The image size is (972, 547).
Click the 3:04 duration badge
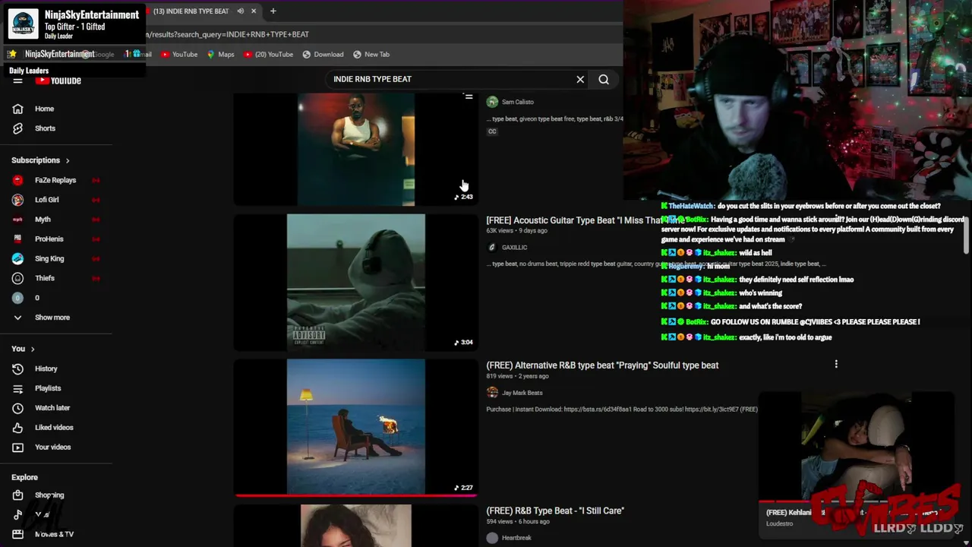pos(464,342)
